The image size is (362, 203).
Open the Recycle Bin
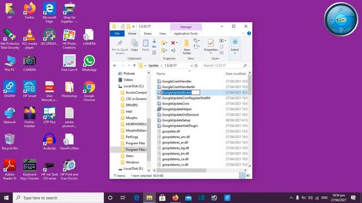(x=10, y=142)
